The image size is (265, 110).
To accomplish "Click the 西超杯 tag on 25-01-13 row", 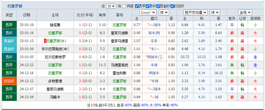I will (9, 41).
